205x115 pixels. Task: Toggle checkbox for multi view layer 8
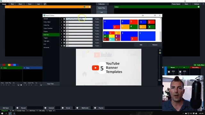tap(64, 40)
